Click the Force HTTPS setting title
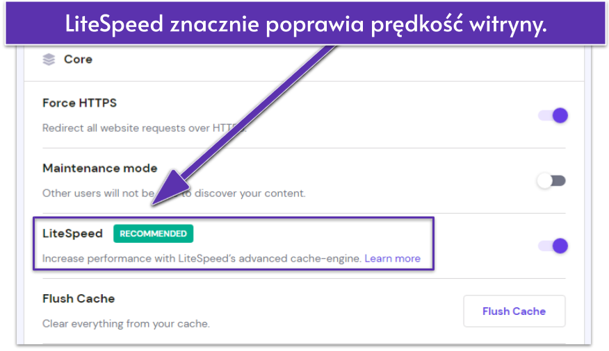 [79, 103]
